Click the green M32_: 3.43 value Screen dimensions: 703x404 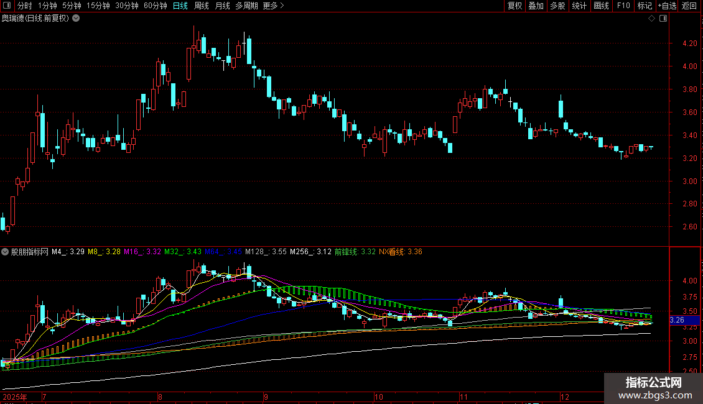(x=182, y=252)
